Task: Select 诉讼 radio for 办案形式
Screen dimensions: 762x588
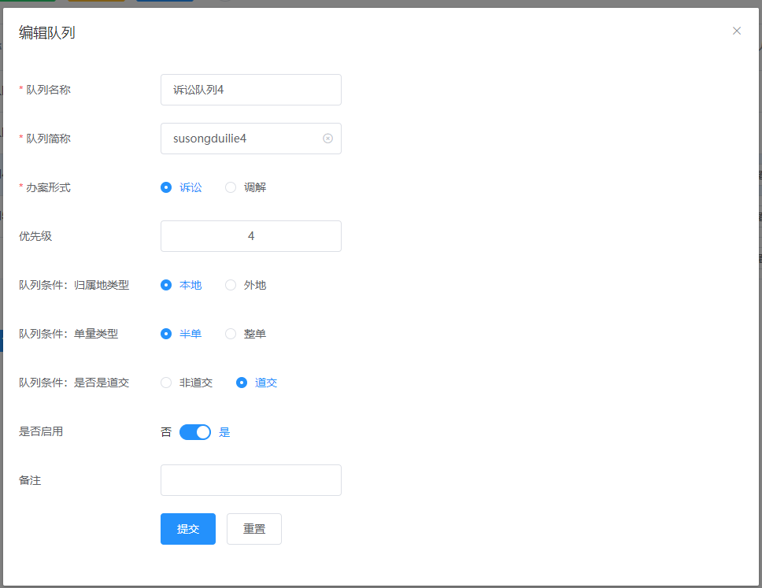Action: coord(181,187)
